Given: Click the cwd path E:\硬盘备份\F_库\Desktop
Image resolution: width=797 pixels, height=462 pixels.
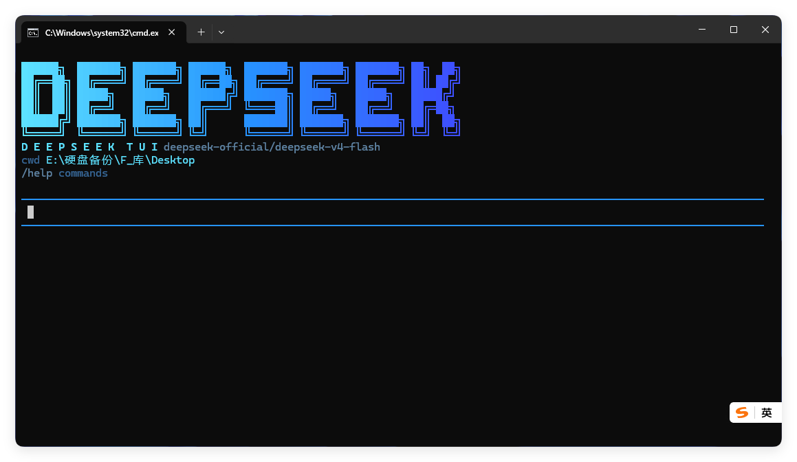Looking at the screenshot, I should pyautogui.click(x=120, y=160).
